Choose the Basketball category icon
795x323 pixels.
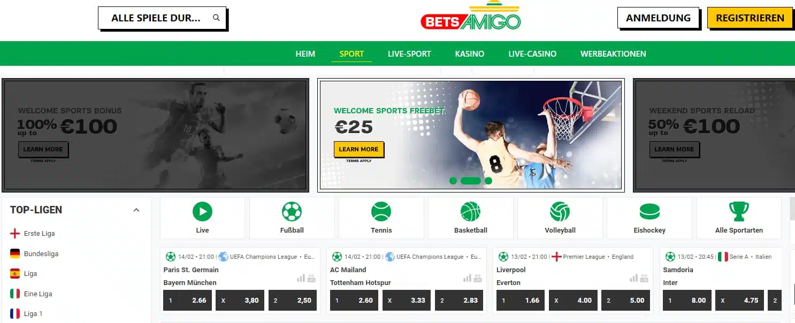pyautogui.click(x=470, y=212)
